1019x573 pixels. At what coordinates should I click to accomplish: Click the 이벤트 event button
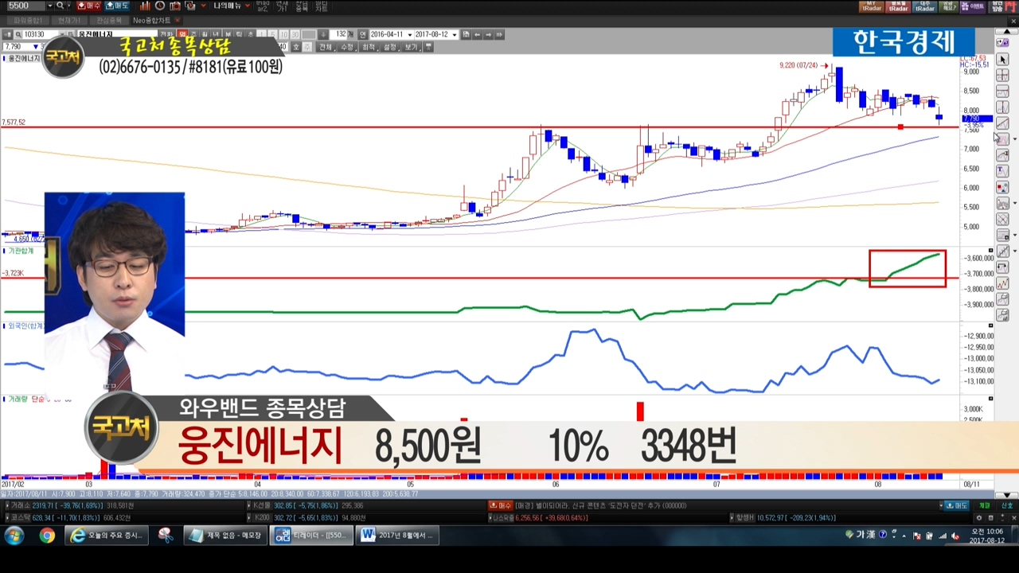tap(973, 6)
